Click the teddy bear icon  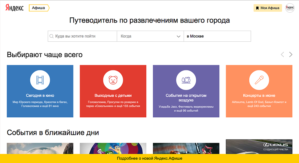point(113,80)
